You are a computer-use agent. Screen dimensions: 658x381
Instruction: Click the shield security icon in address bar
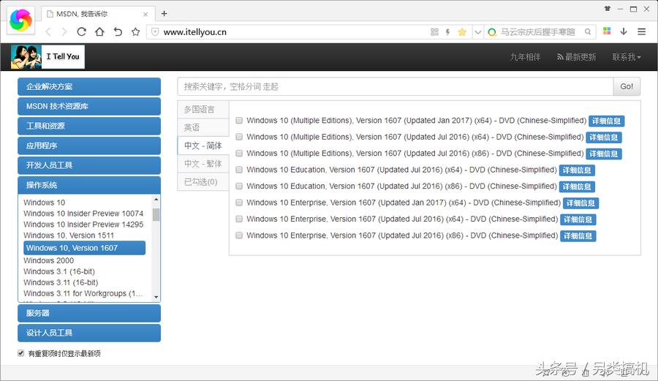155,32
